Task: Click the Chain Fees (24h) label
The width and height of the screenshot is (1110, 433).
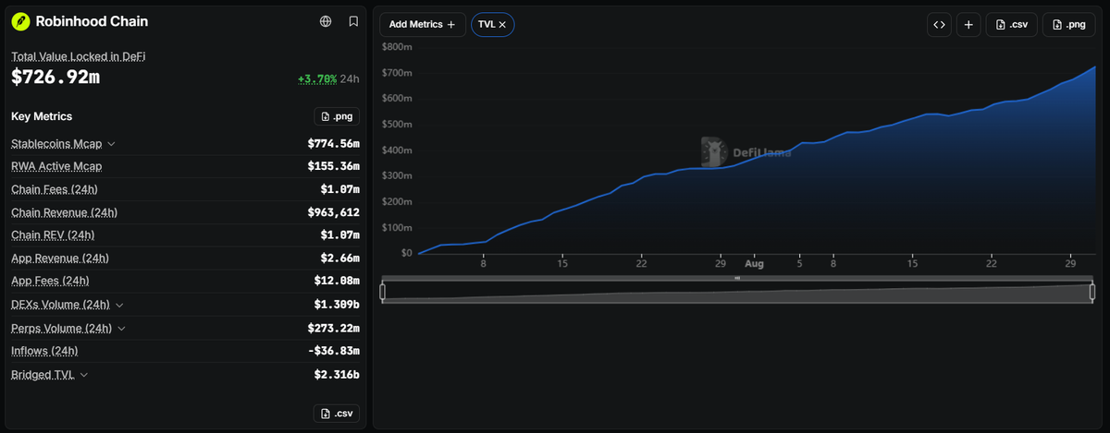Action: tap(55, 189)
